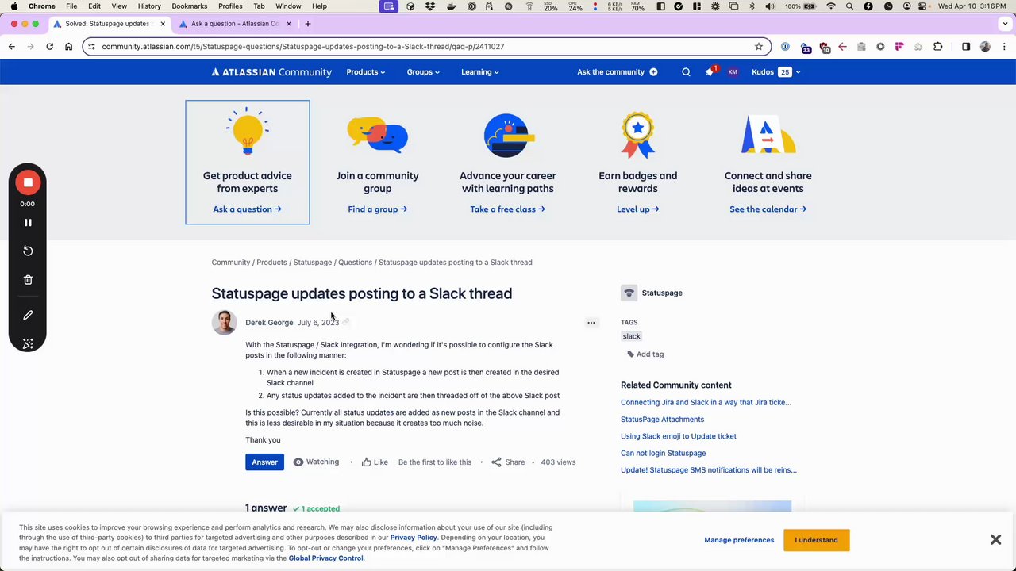Open the post options three-dot menu
The width and height of the screenshot is (1016, 571).
point(591,323)
